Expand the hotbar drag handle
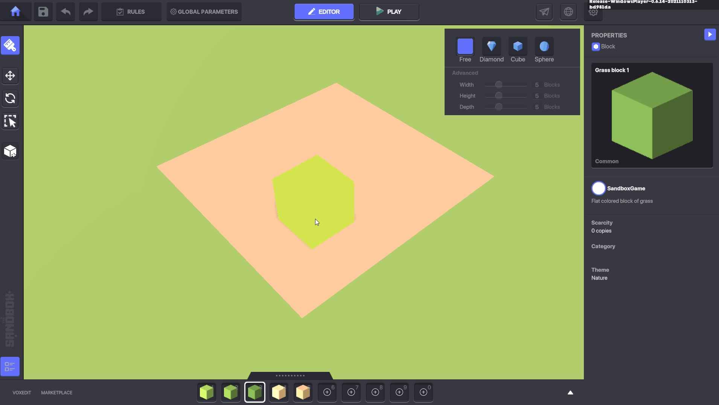The width and height of the screenshot is (719, 405). click(290, 376)
